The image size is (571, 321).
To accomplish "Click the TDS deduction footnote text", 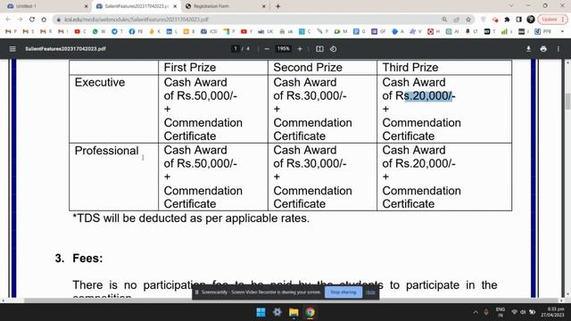I will [191, 218].
